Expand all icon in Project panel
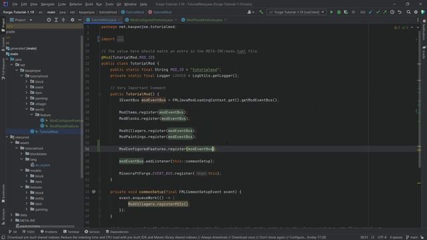 click(56, 20)
